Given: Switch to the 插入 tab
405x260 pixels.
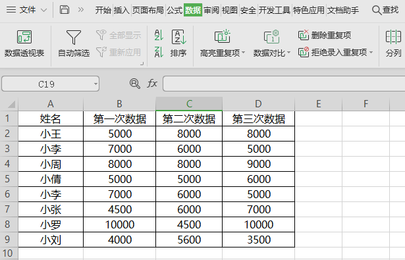Looking at the screenshot, I should pos(121,10).
